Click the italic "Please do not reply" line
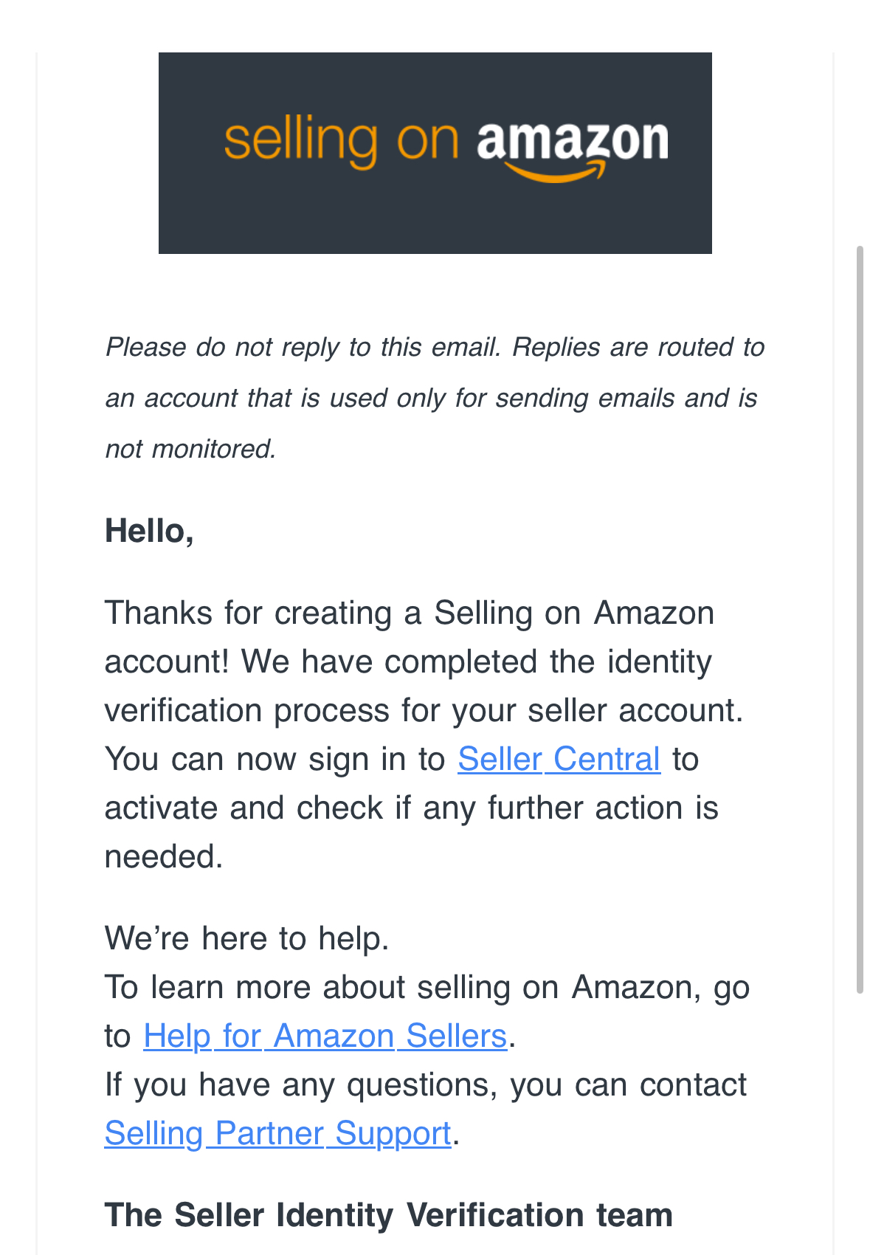This screenshot has height=1255, width=870. click(x=435, y=347)
